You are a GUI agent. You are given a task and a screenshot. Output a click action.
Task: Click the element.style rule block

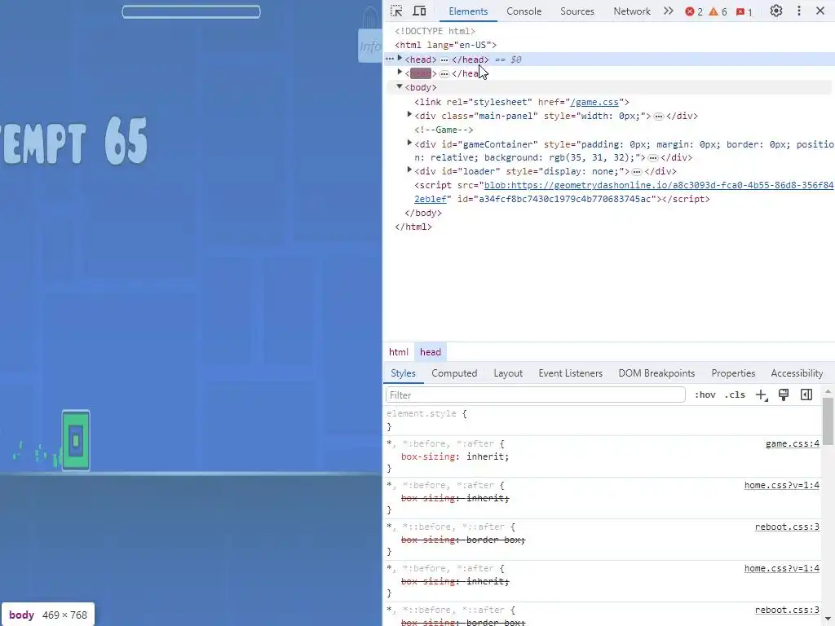(x=602, y=420)
